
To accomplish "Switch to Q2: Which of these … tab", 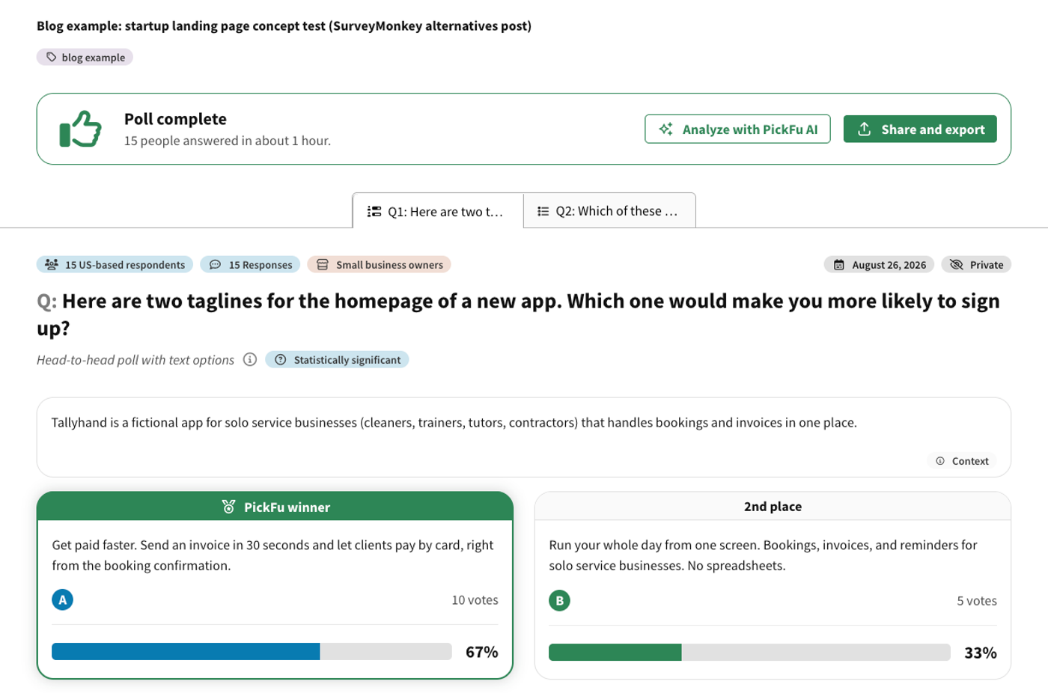I will click(x=609, y=211).
